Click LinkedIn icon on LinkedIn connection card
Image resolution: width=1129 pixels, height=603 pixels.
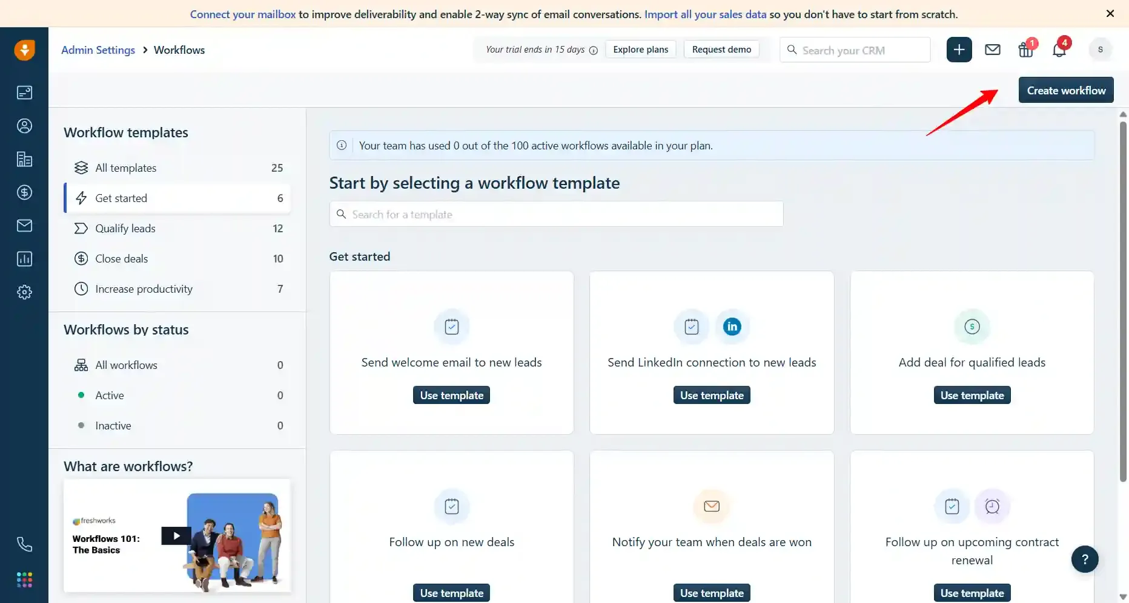(732, 327)
